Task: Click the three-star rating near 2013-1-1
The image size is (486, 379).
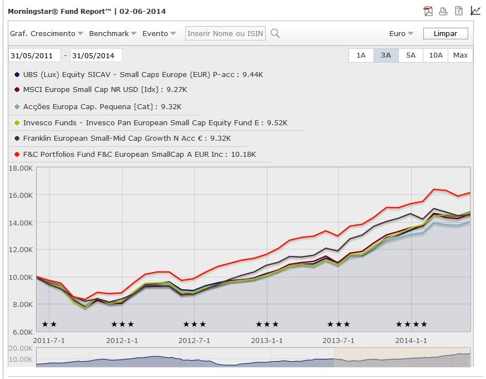Action: click(x=267, y=324)
